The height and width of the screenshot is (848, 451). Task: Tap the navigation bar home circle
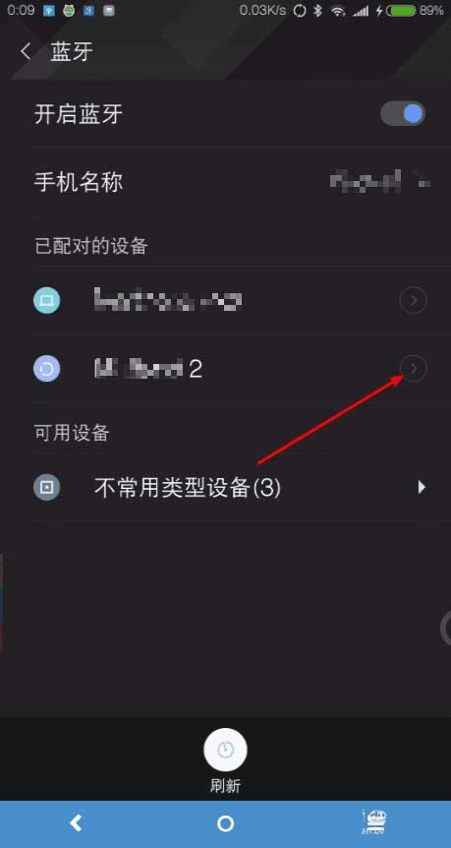pos(225,823)
